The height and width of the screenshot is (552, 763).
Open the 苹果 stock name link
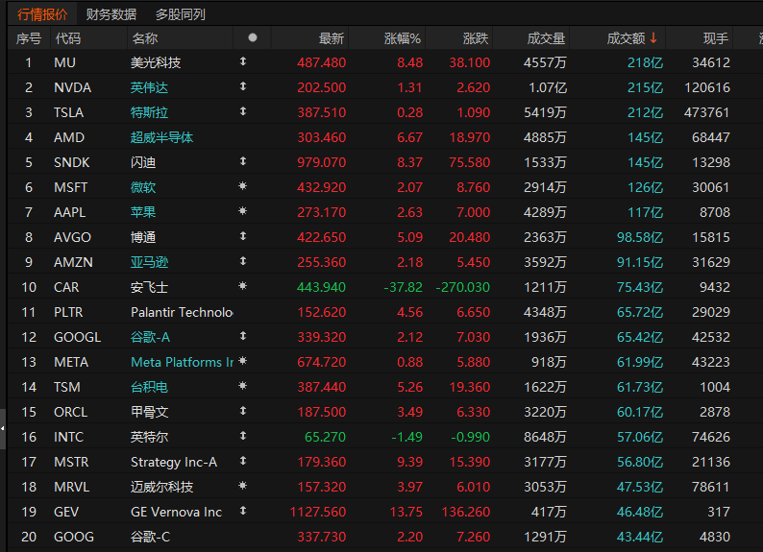point(142,212)
